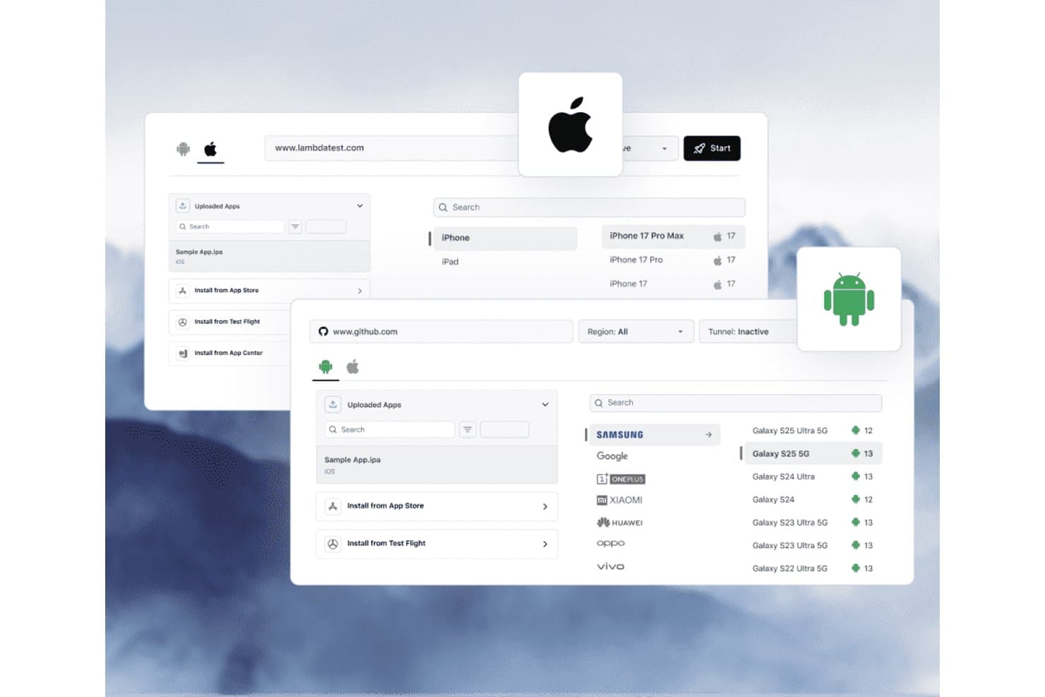Click upload icon in back window Uploaded Apps

click(182, 205)
